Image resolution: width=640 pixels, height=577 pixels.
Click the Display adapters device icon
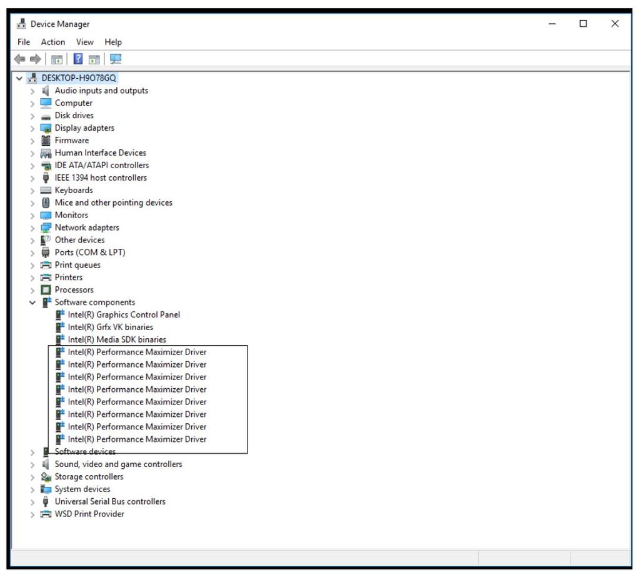click(x=46, y=128)
